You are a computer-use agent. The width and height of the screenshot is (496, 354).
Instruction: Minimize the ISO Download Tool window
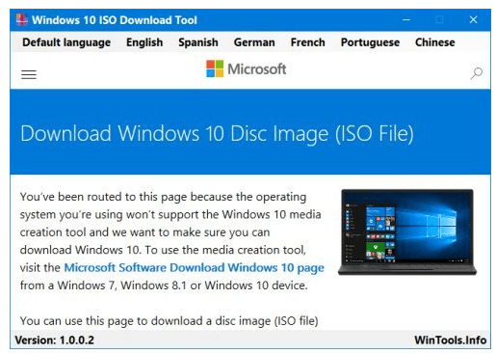[406, 20]
